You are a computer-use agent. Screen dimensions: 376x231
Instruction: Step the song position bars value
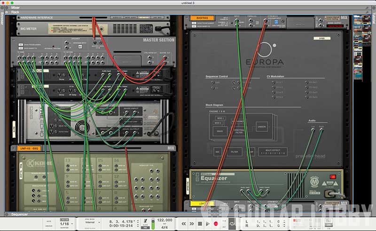(138, 222)
